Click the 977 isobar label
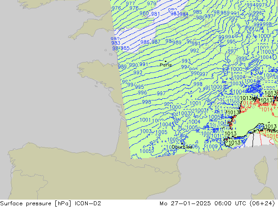Image resolution: width=278 pixels, height=214 pixels. [130, 3]
